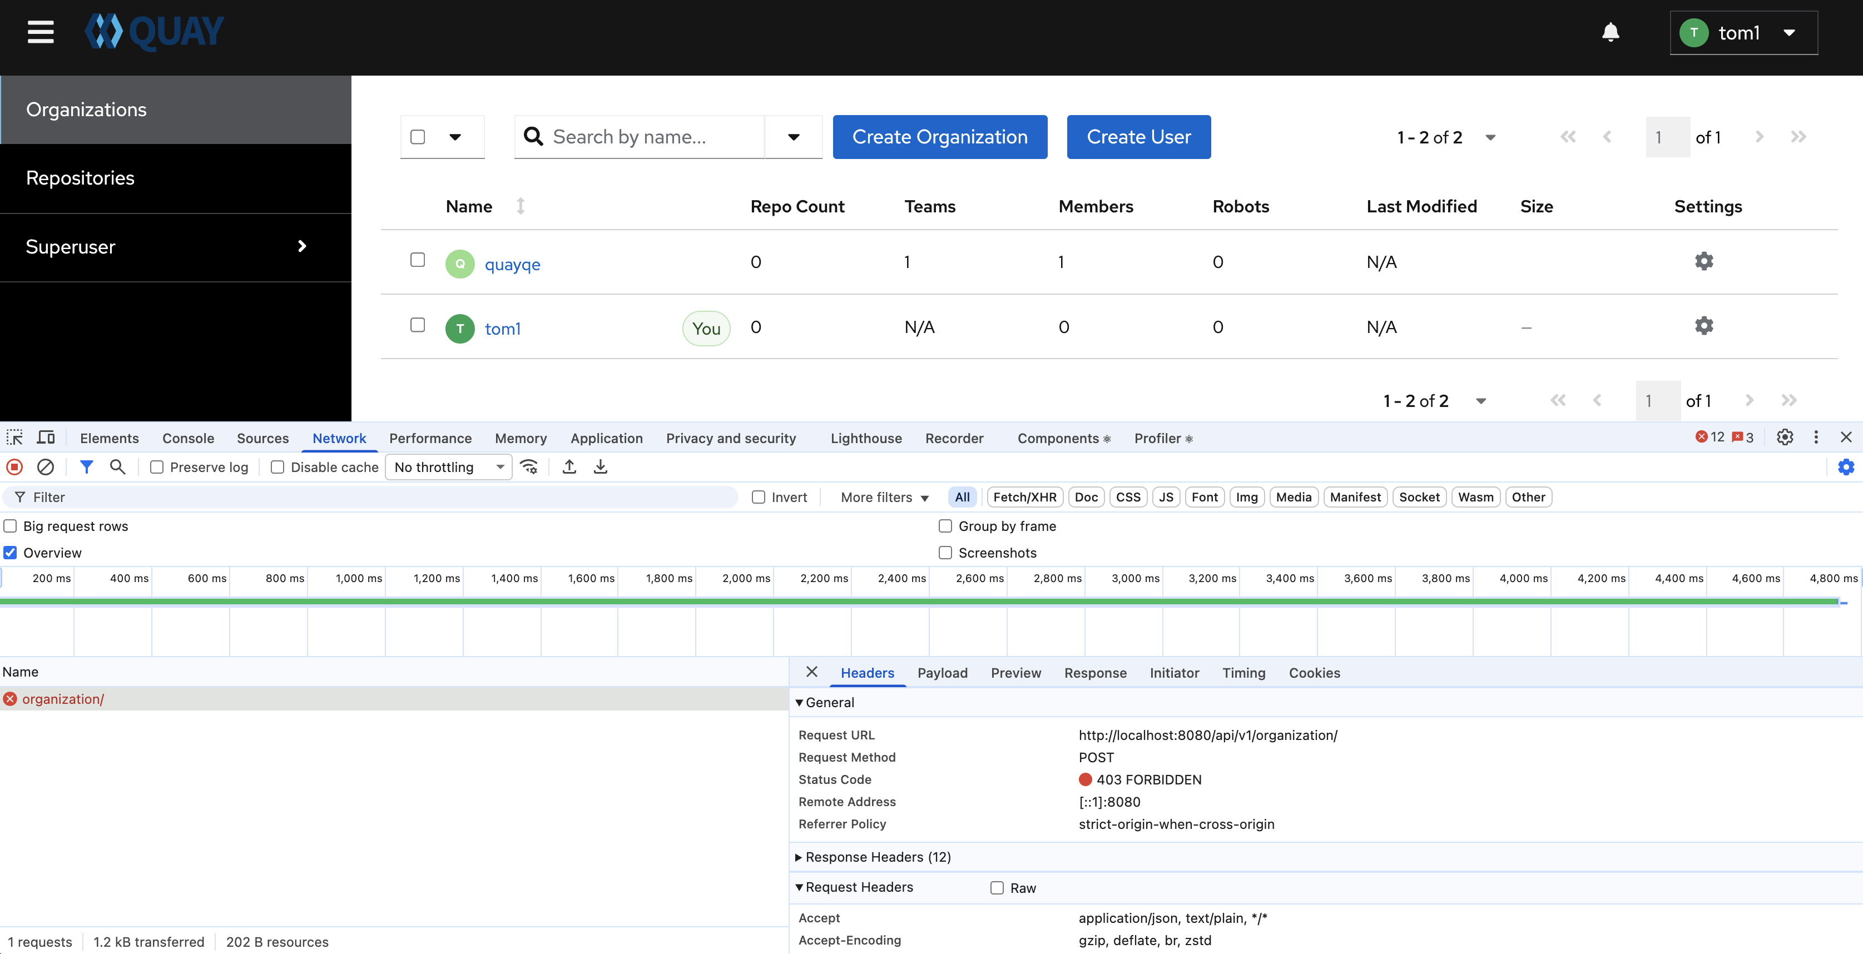Check the Disable cache option
Viewport: 1863px width, 954px height.
(278, 468)
